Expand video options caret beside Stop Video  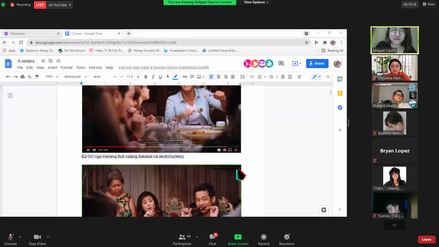click(48, 237)
